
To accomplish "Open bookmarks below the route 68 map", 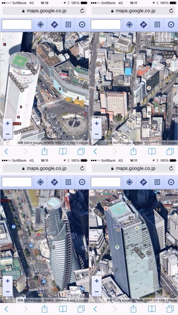I will [63, 309].
